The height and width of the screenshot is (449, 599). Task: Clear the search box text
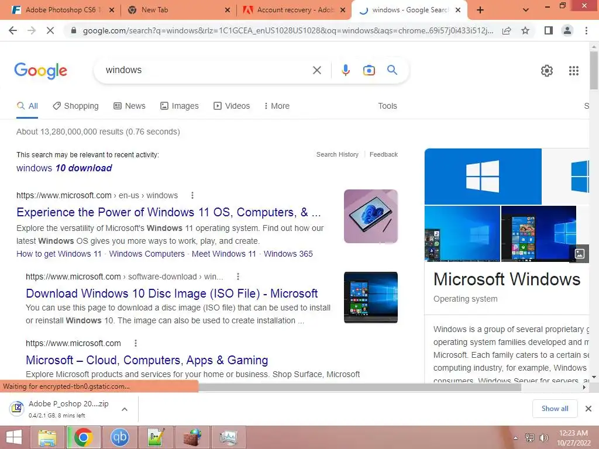tap(316, 70)
